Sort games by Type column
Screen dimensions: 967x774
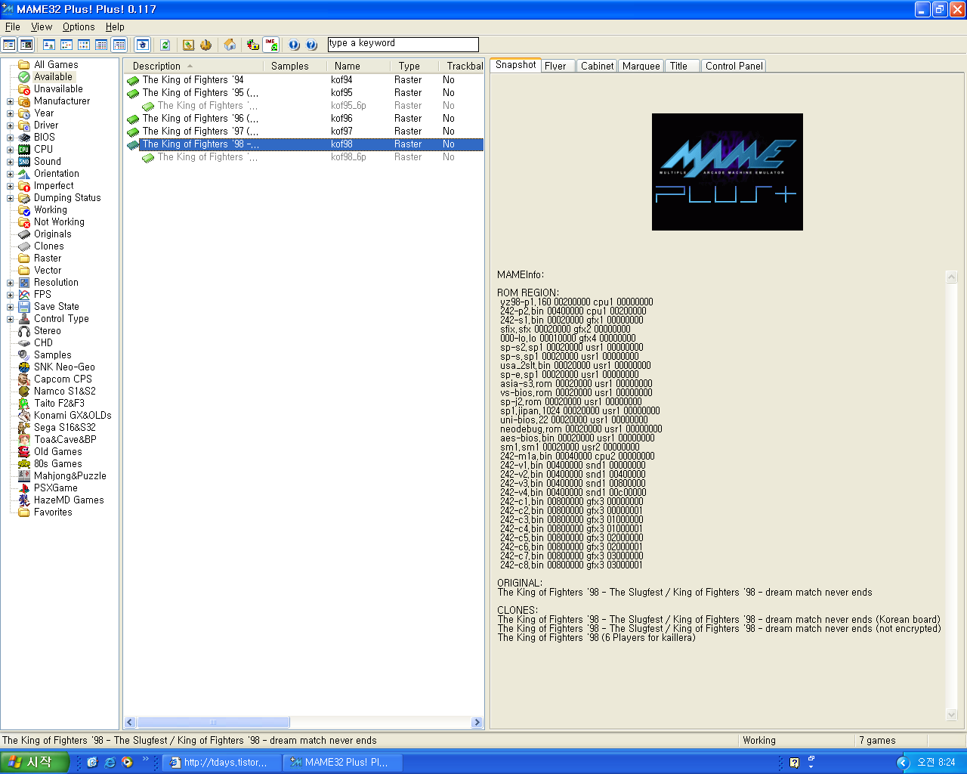tap(413, 66)
